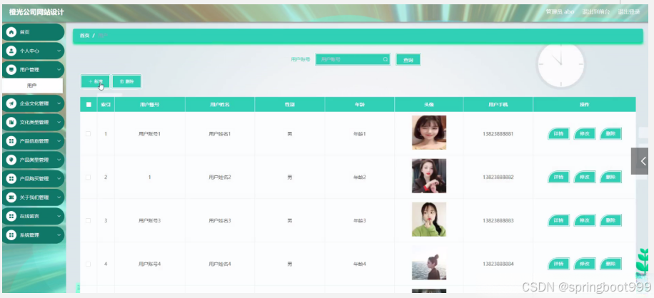This screenshot has height=298, width=654.
Task: Click 退出登录 in the top bar
Action: [x=629, y=11]
